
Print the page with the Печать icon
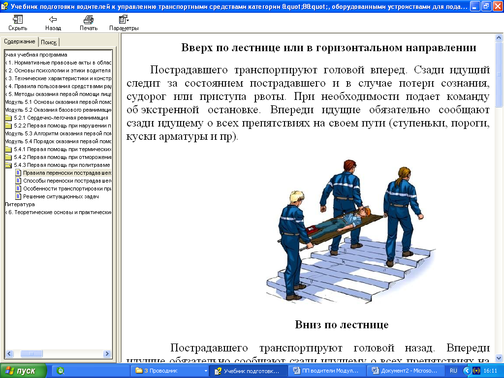89,20
